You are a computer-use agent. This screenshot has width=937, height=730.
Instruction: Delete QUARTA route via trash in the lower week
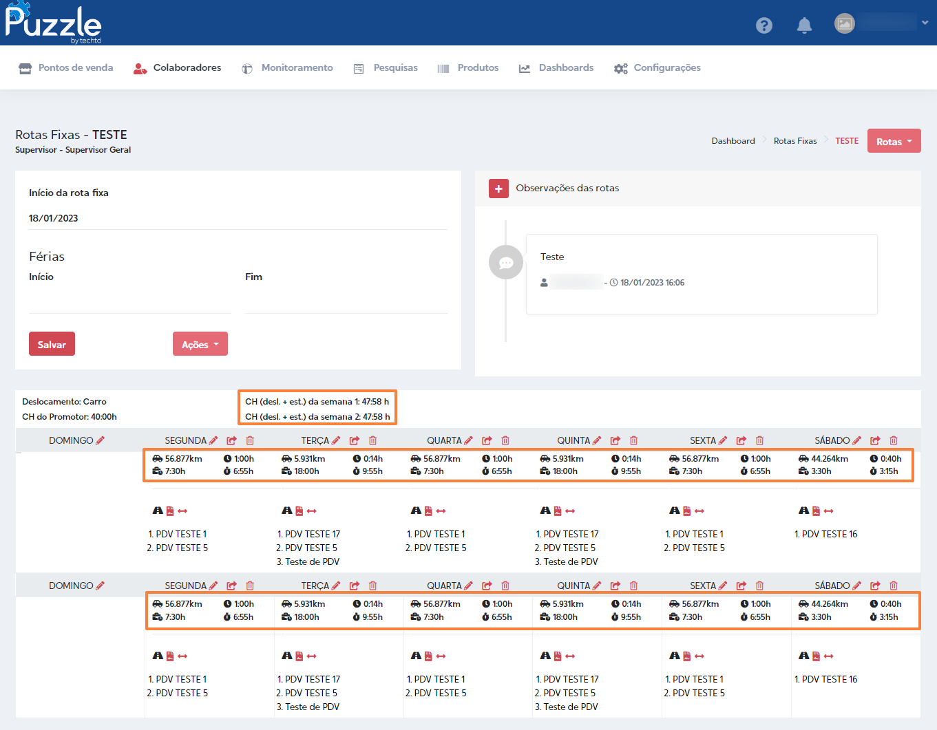505,586
